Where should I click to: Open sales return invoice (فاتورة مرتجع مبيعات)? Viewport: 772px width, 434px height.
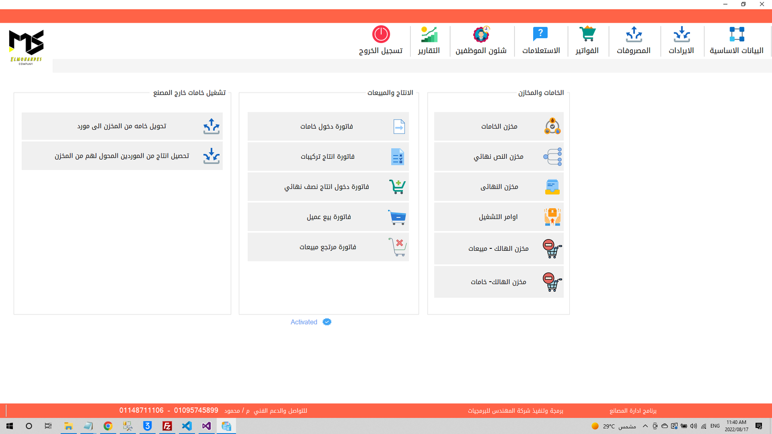point(328,247)
